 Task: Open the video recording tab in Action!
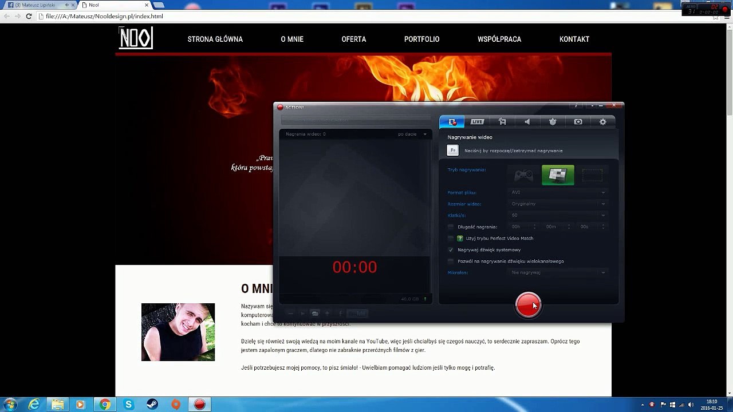click(x=452, y=121)
